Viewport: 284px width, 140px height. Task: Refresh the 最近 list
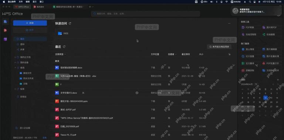[64, 47]
